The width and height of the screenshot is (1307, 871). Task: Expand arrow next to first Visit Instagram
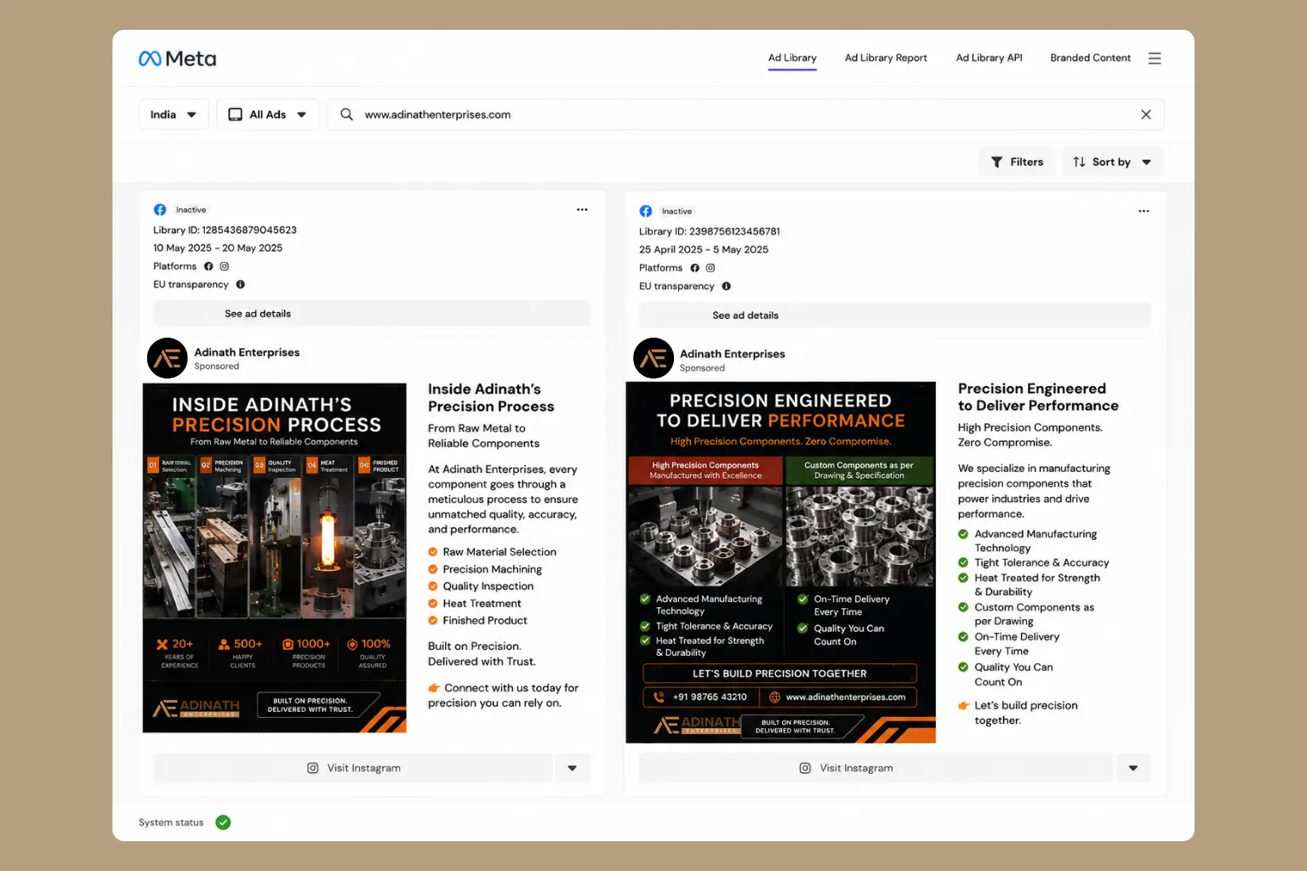coord(572,768)
